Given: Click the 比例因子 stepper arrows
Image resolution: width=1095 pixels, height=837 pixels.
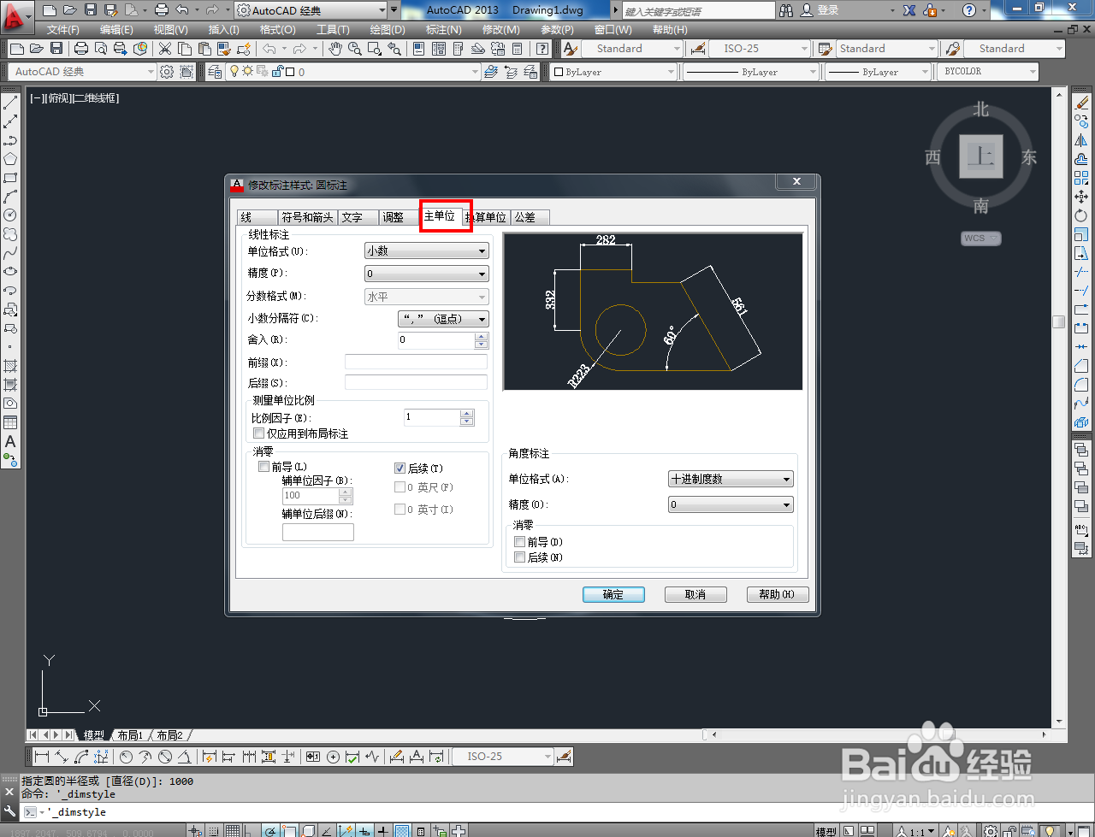Looking at the screenshot, I should click(x=467, y=417).
